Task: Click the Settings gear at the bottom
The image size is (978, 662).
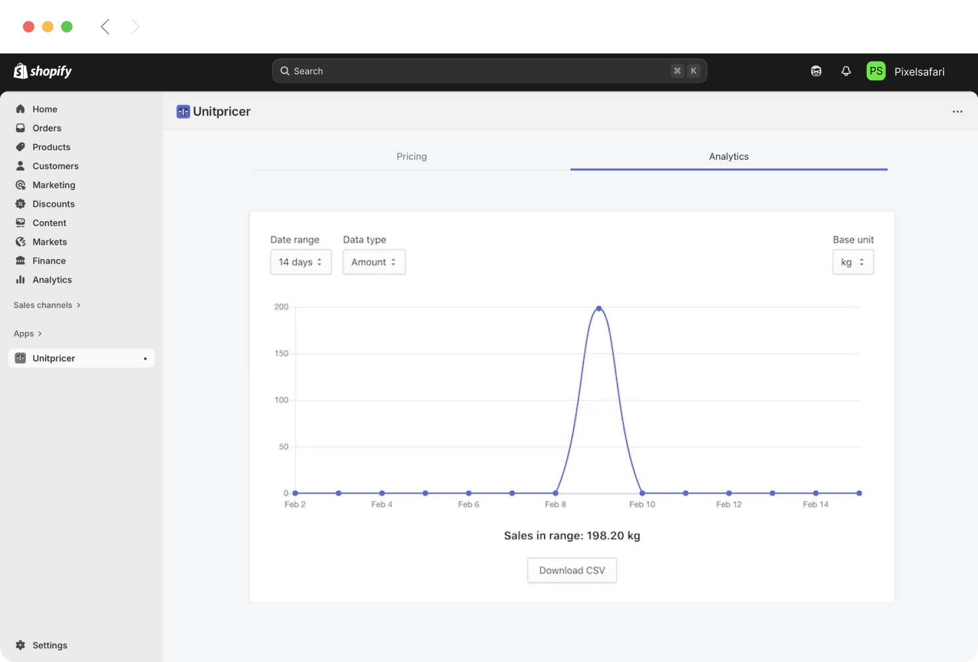Action: coord(21,645)
